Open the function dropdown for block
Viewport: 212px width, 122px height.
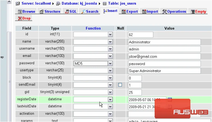[x=93, y=78]
